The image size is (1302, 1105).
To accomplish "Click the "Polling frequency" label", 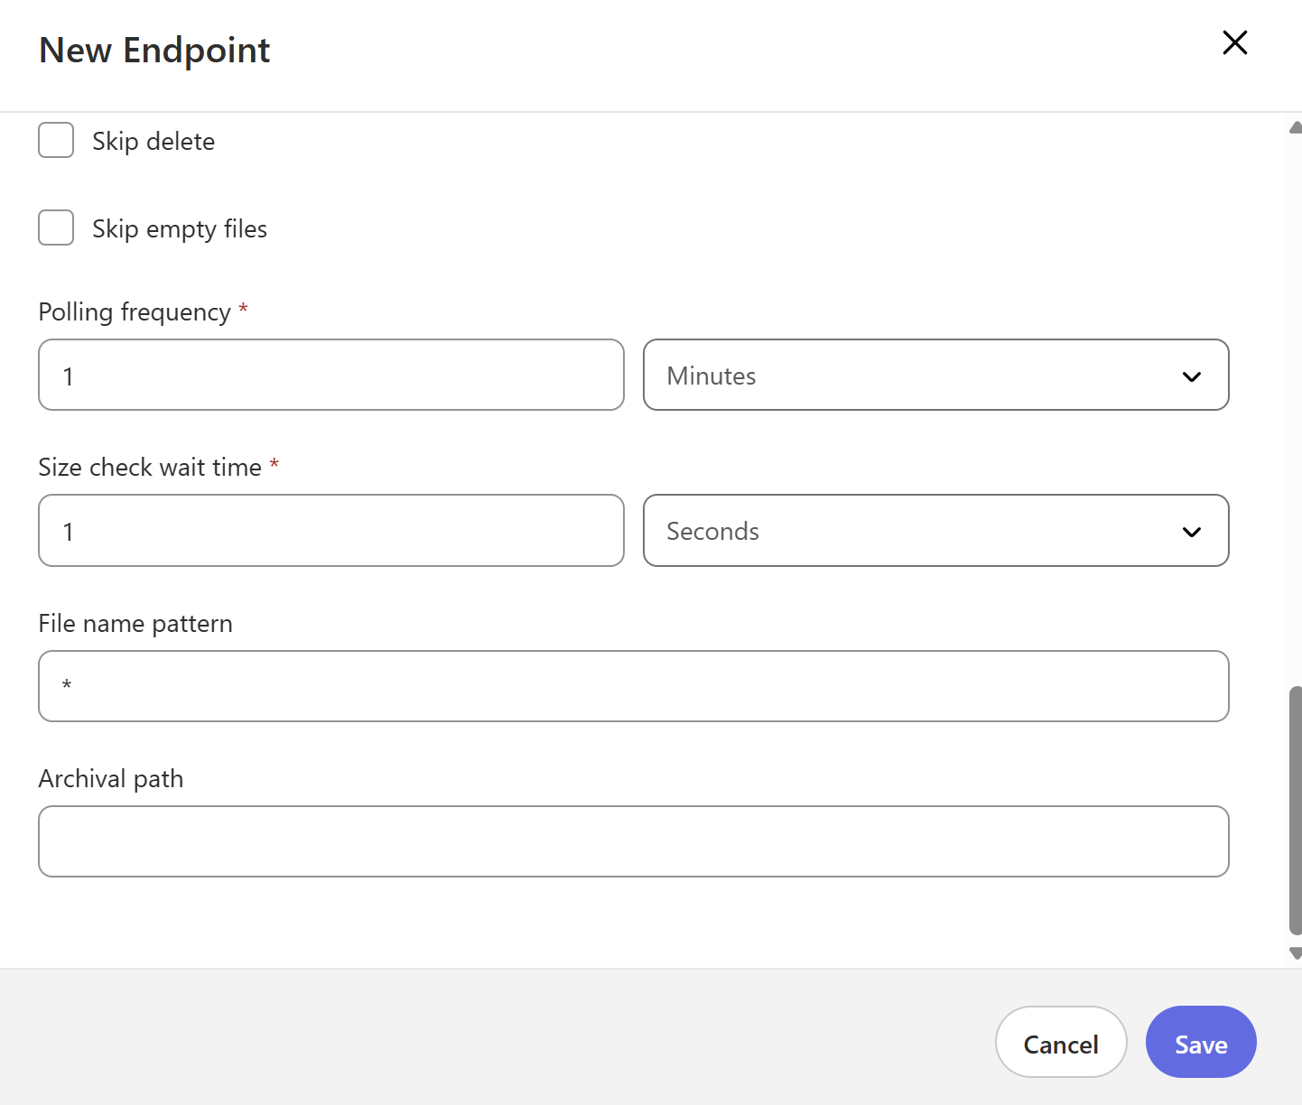I will (135, 312).
